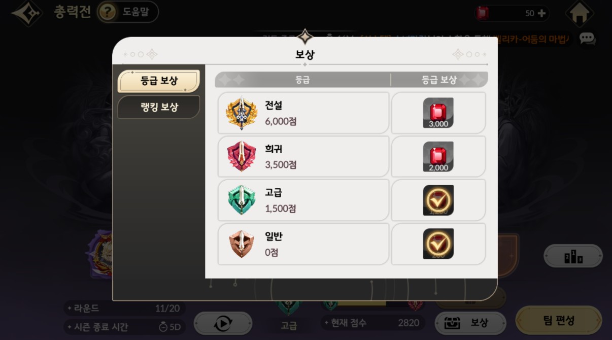Open the 보상 chest button
The width and height of the screenshot is (612, 340).
[x=470, y=323]
